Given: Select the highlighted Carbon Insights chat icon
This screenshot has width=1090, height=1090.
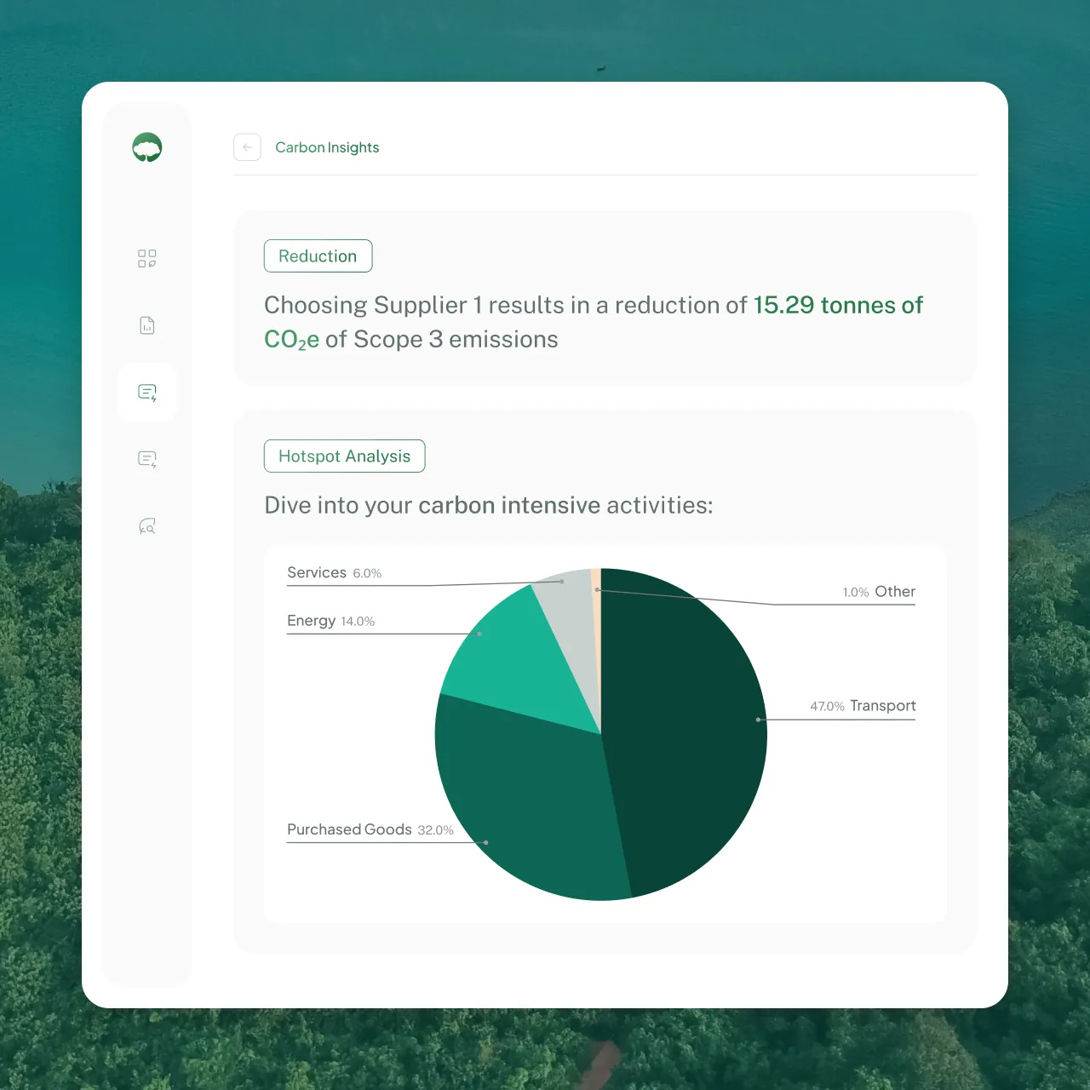Looking at the screenshot, I should (x=146, y=393).
